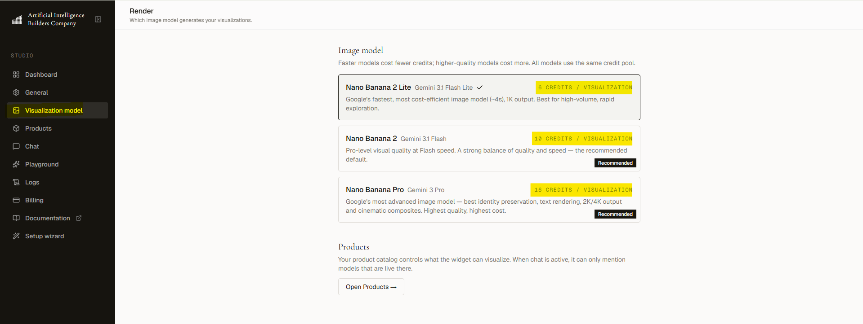Click the 'Google's most advanced image model' description

click(x=484, y=206)
